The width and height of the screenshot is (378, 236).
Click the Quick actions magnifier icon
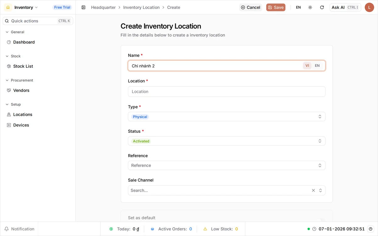click(7, 21)
